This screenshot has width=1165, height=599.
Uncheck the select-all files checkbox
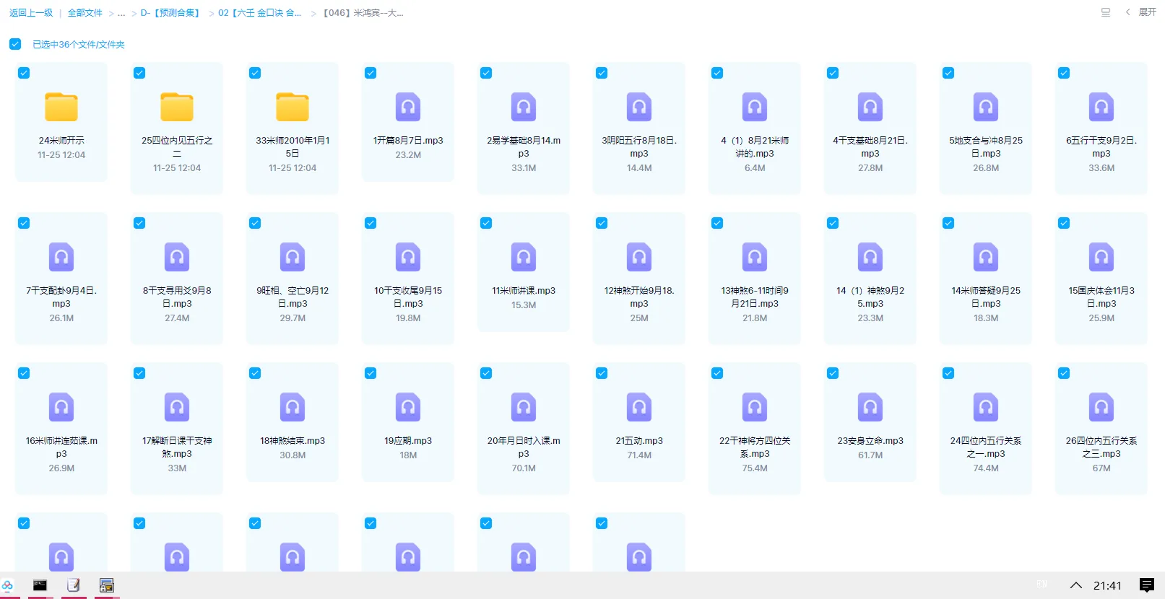coord(15,44)
